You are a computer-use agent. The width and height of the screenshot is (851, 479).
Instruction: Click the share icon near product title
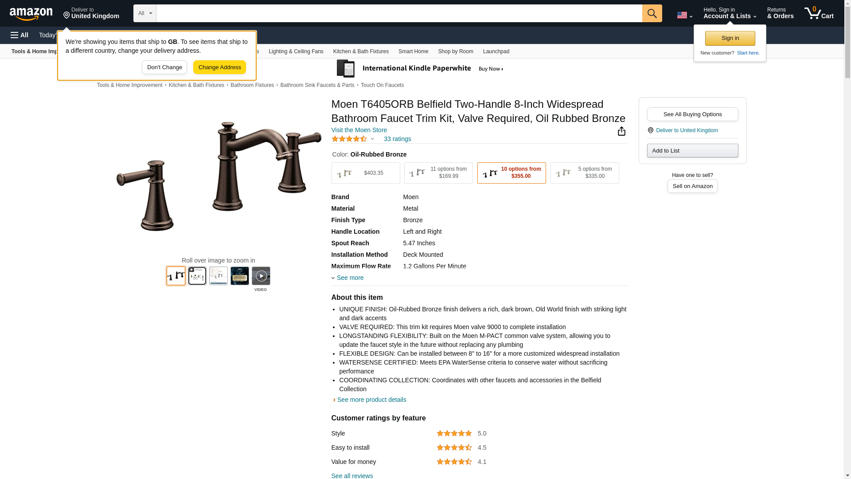point(621,131)
